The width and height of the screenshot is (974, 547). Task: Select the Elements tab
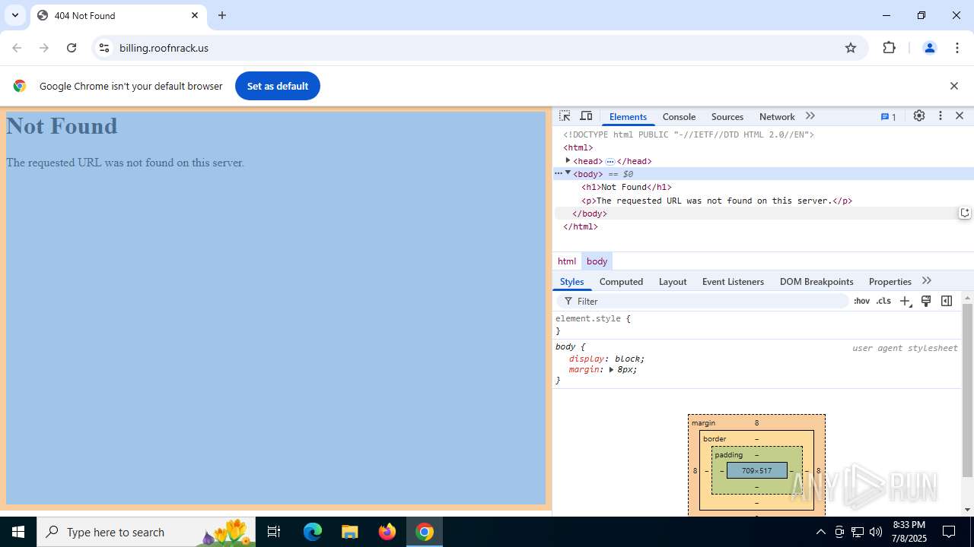628,117
